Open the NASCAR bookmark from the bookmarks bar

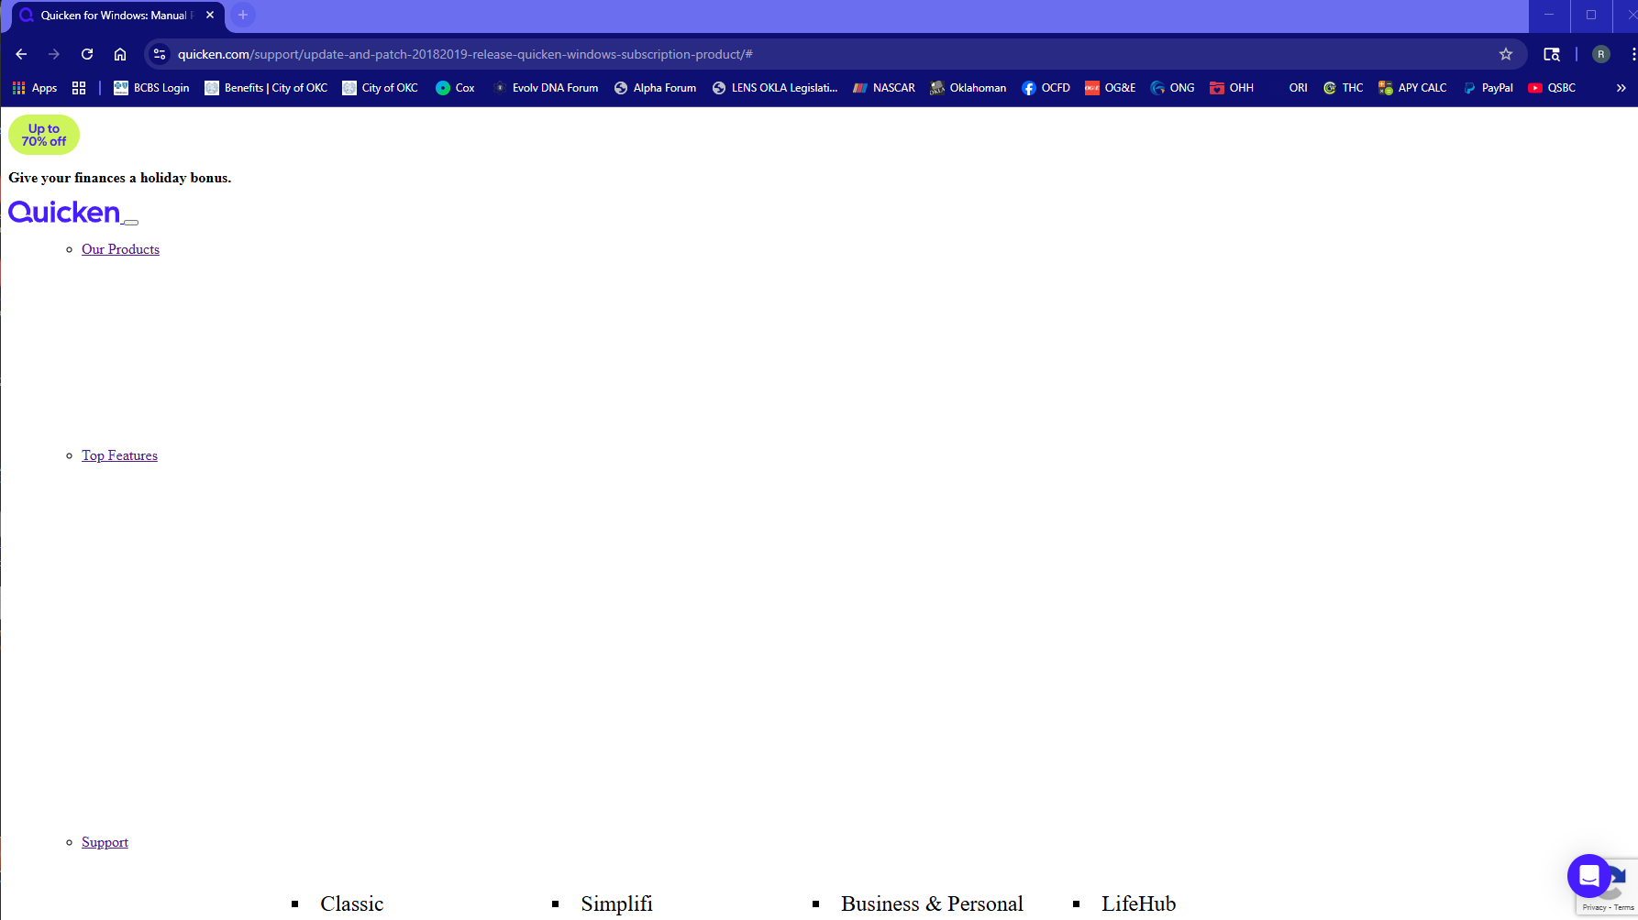coord(882,87)
